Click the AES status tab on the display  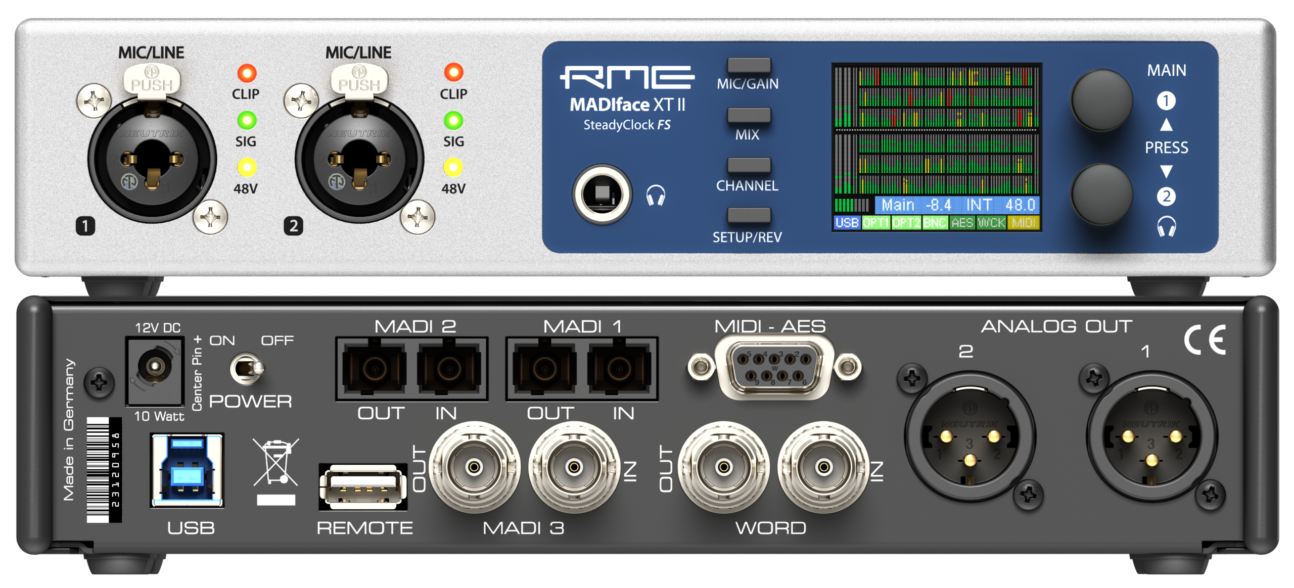(962, 223)
